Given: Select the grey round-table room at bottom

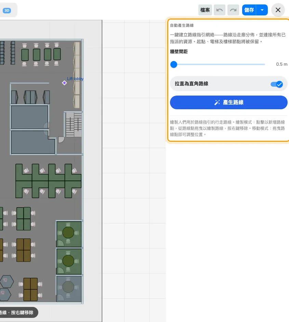Looking at the screenshot, I should tap(69, 289).
